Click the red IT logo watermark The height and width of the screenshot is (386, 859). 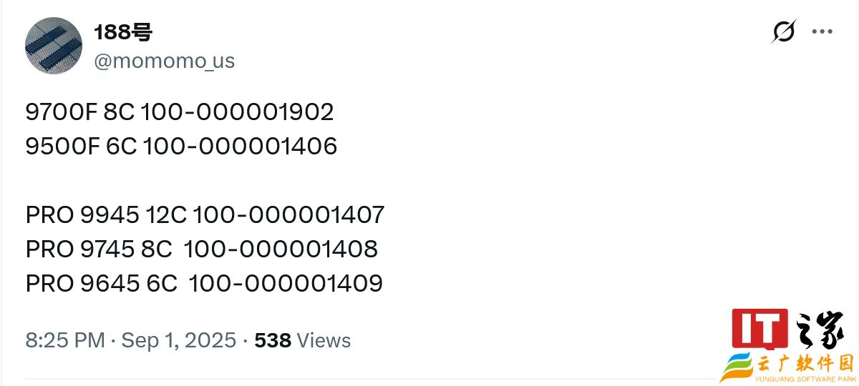(x=759, y=329)
